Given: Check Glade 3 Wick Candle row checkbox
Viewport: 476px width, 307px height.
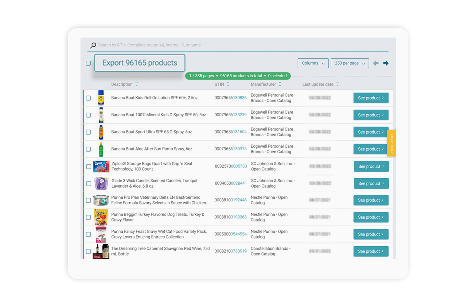Looking at the screenshot, I should (89, 184).
